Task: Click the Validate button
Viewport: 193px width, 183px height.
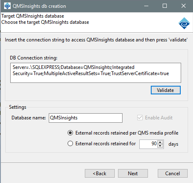Action: pos(166,90)
